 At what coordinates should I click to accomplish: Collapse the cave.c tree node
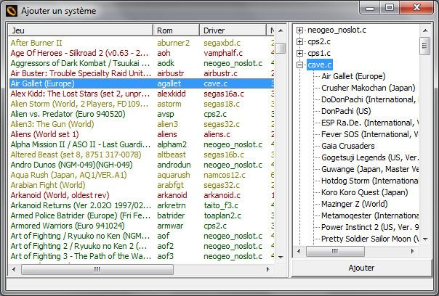point(299,65)
